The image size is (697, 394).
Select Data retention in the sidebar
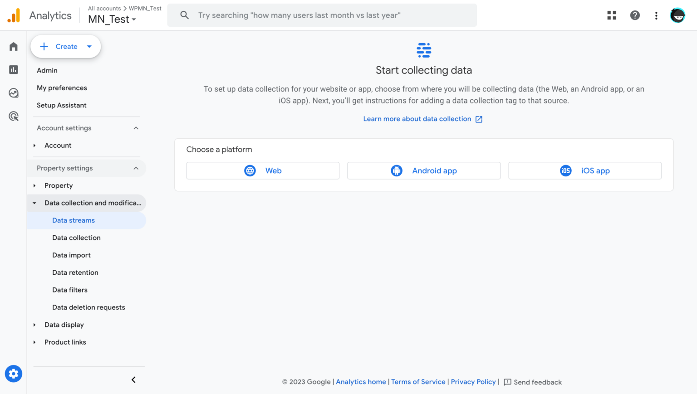point(75,272)
